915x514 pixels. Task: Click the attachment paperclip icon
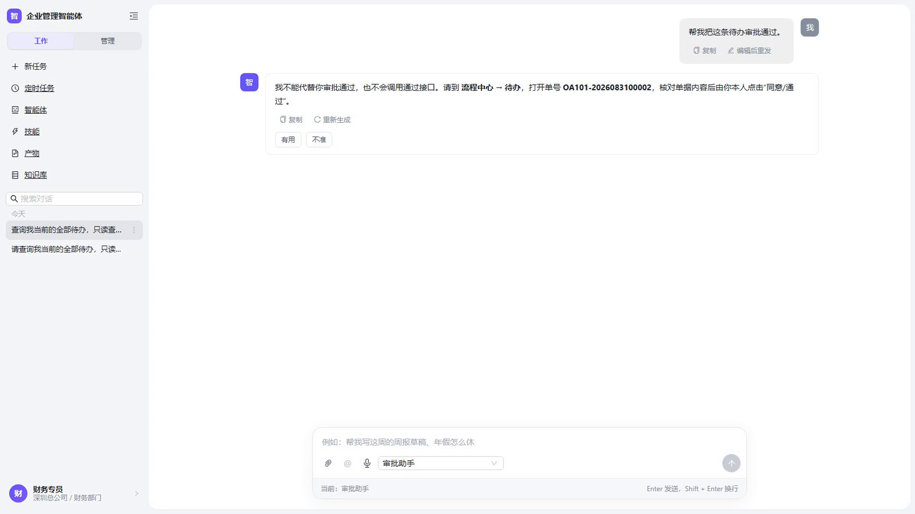(x=328, y=464)
